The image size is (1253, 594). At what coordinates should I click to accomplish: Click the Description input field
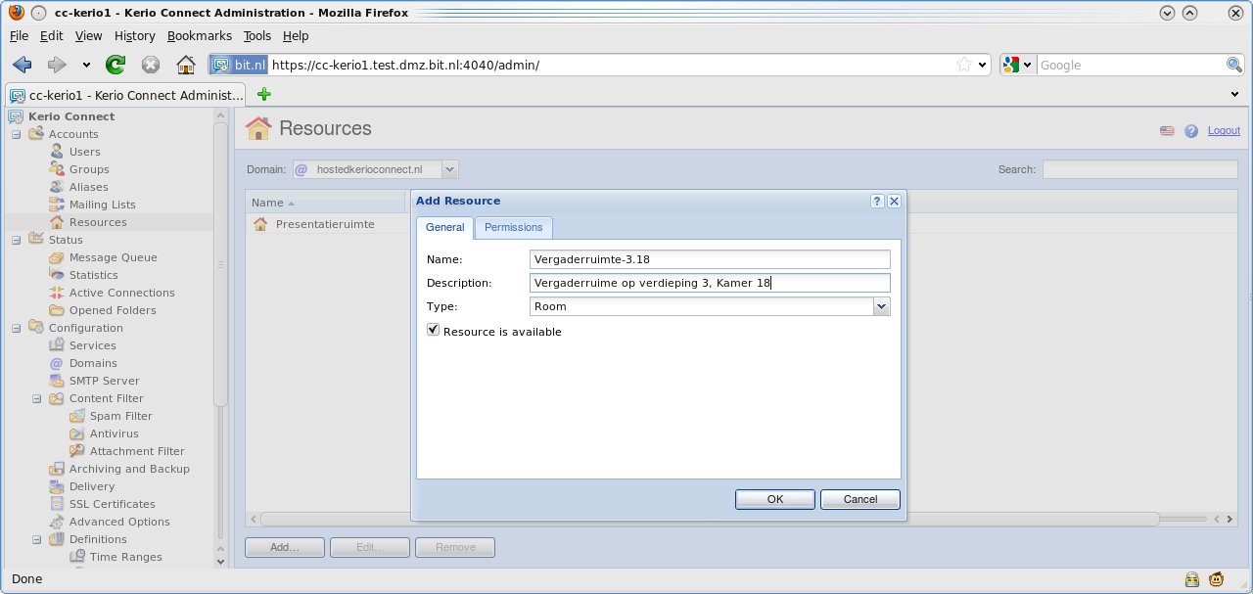pos(710,283)
